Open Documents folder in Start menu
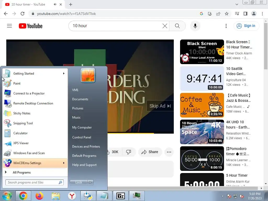The height and width of the screenshot is (201, 268). click(x=80, y=99)
